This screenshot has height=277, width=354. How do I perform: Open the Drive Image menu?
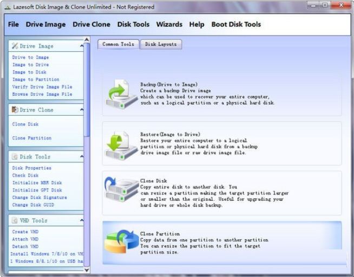click(45, 24)
